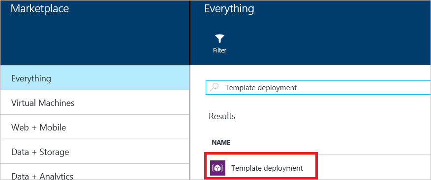Click the vertical divider between the blades

(189, 90)
